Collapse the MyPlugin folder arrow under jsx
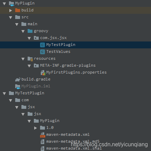The image size is (151, 151). pos(29,121)
